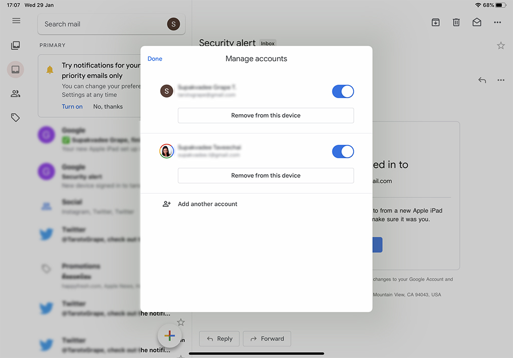Screen dimensions: 513x358
Task: Click the Search mail field
Action: point(111,24)
